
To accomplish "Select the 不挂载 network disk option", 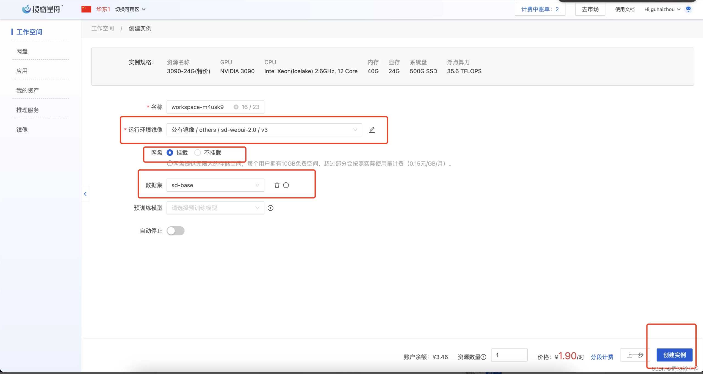I will point(198,152).
